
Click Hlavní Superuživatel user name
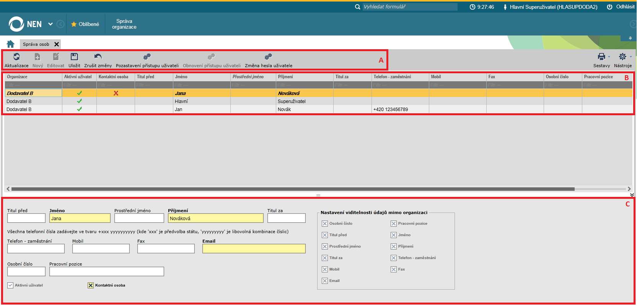(x=554, y=7)
